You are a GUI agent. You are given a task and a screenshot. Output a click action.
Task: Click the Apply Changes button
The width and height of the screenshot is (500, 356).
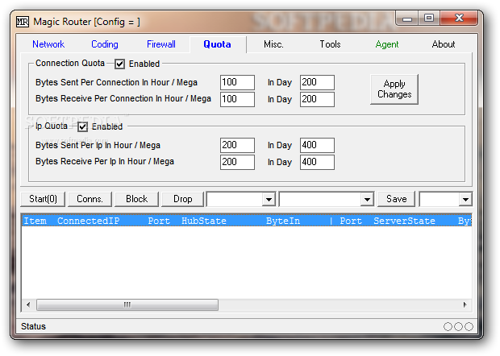394,89
